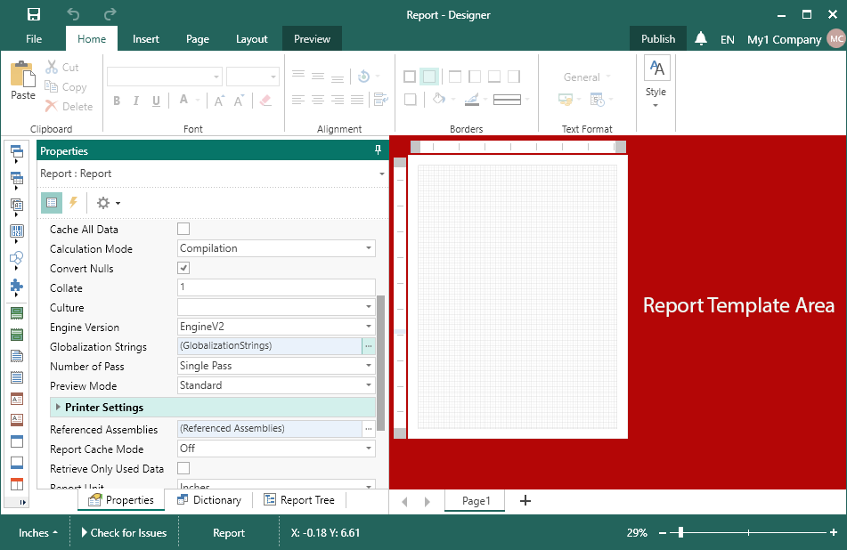The height and width of the screenshot is (550, 847).
Task: Click the Underline icon
Action: [155, 100]
